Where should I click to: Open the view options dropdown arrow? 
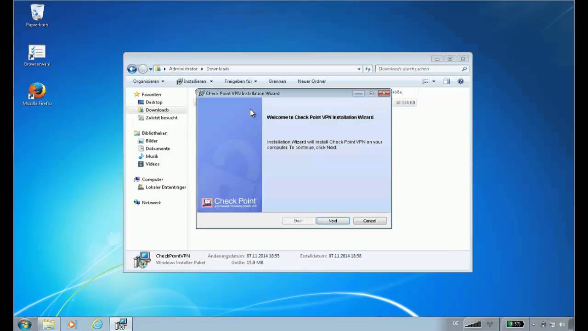coord(434,81)
